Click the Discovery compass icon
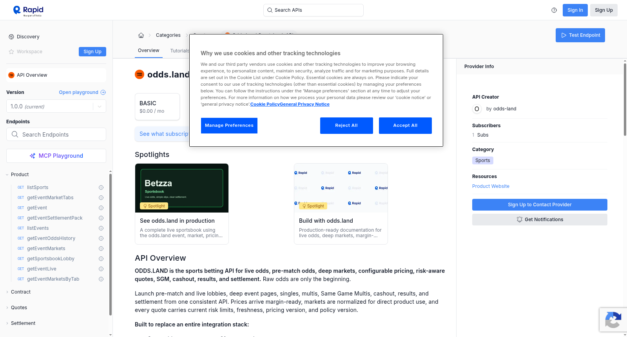Image resolution: width=627 pixels, height=337 pixels. pyautogui.click(x=11, y=37)
